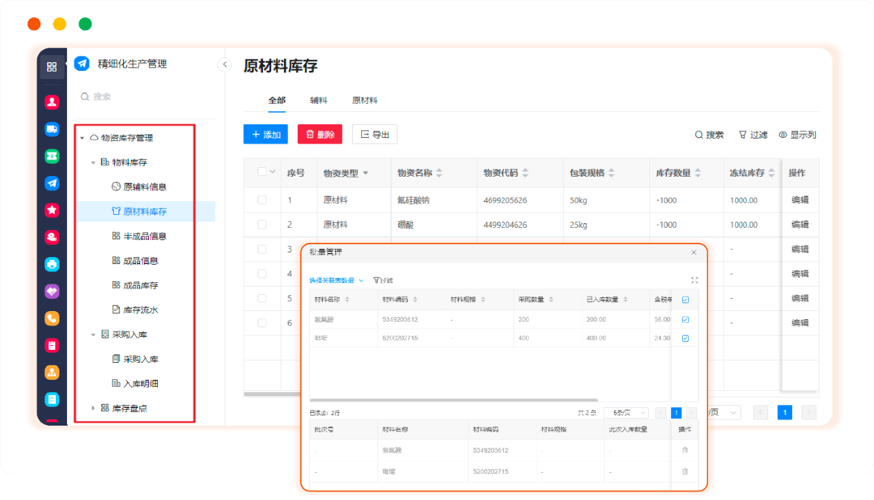Delete the 吡啶 row with its trash icon
The image size is (874, 500).
coord(685,471)
